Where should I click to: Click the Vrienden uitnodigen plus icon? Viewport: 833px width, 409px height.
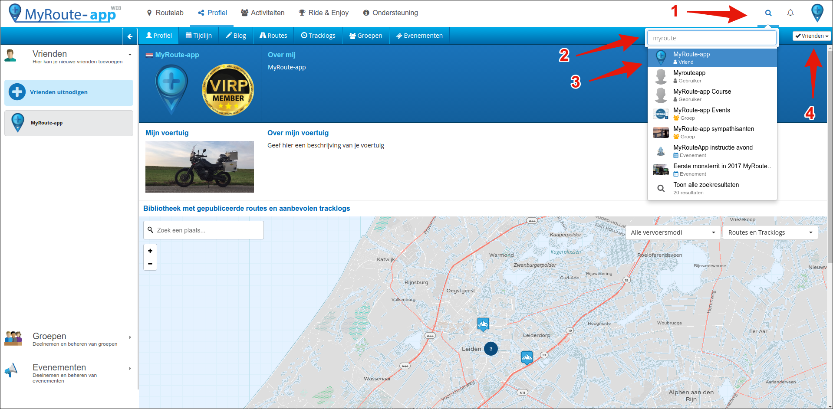point(17,92)
